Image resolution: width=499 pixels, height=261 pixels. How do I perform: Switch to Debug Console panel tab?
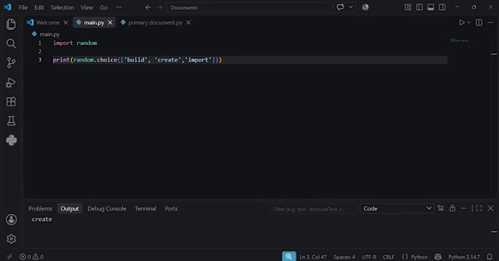[107, 208]
